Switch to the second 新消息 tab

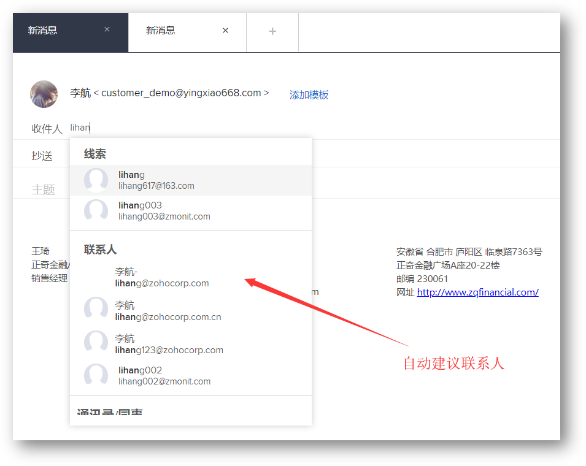161,31
